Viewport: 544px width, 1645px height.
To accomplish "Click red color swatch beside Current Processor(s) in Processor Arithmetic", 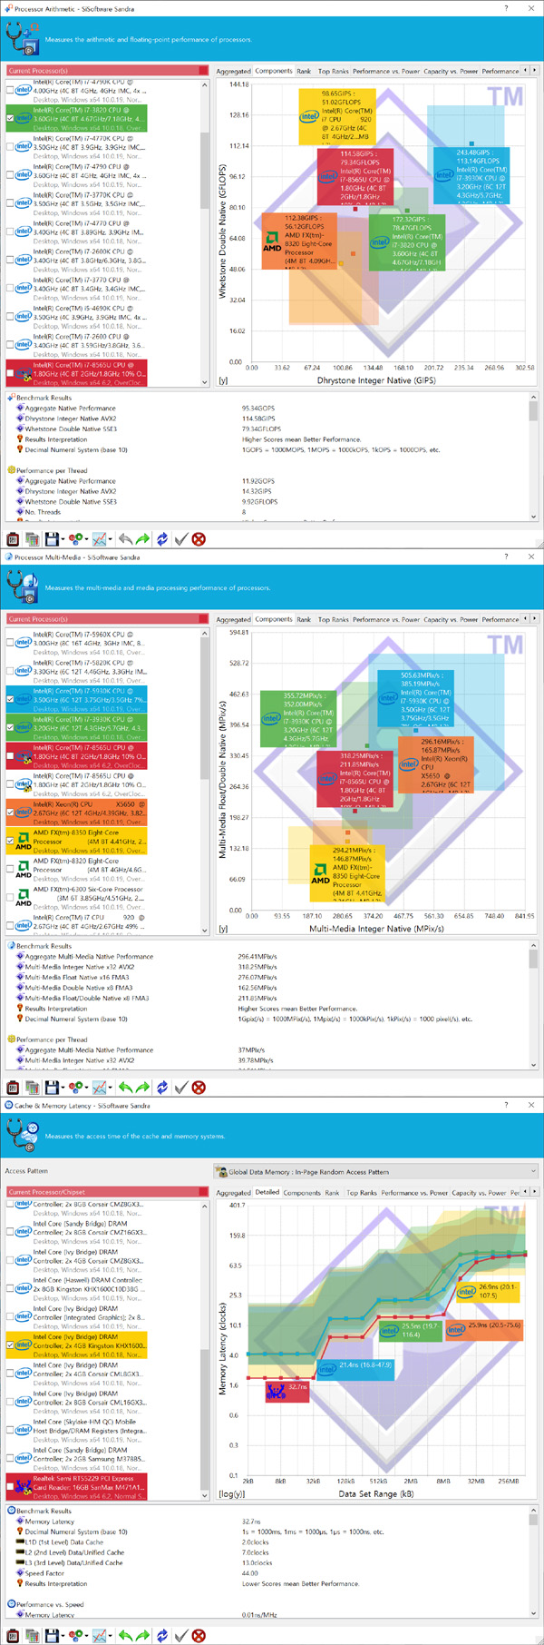I will [205, 71].
